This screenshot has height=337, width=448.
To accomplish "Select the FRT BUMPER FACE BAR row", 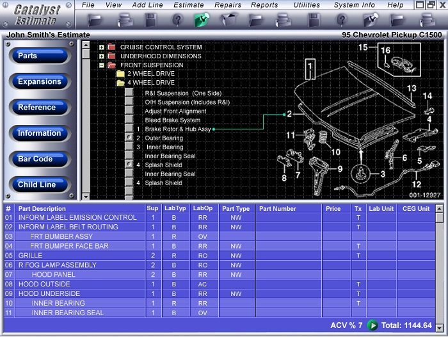I will [x=220, y=246].
